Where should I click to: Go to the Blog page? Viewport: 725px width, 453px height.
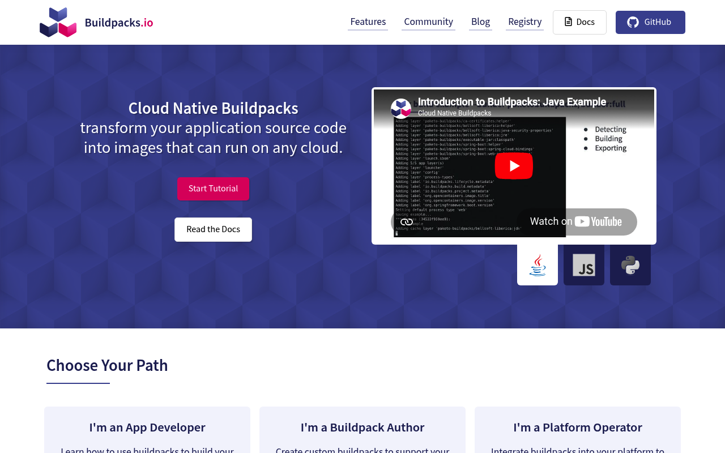[x=480, y=22]
